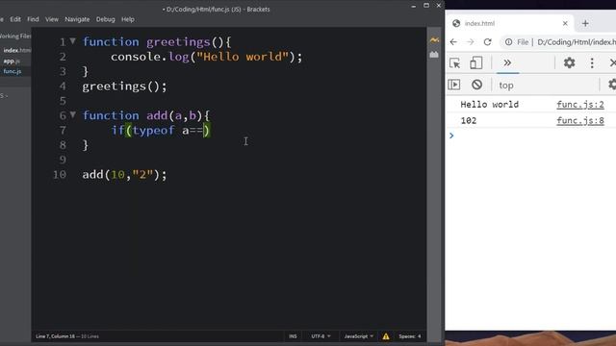Image resolution: width=616 pixels, height=346 pixels.
Task: Go forward in Chrome
Action: (471, 42)
